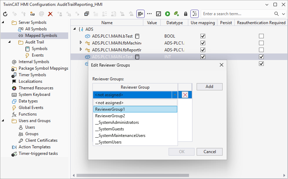288x179 pixels.
Task: Click the Add button
Action: 209,87
